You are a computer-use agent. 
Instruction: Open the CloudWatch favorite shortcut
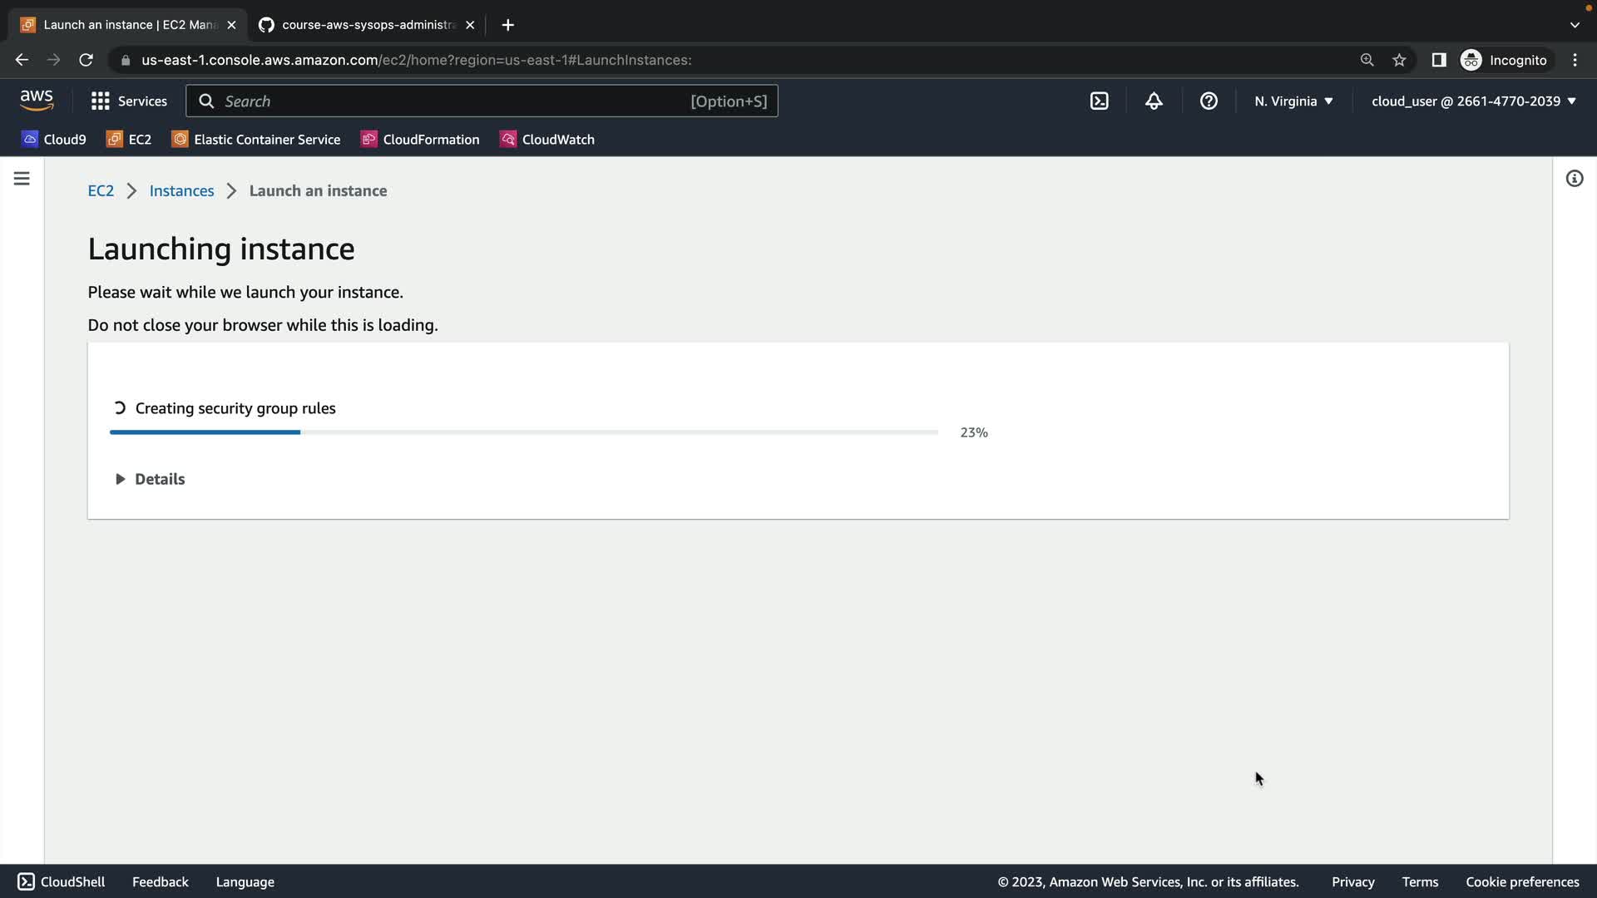click(547, 140)
